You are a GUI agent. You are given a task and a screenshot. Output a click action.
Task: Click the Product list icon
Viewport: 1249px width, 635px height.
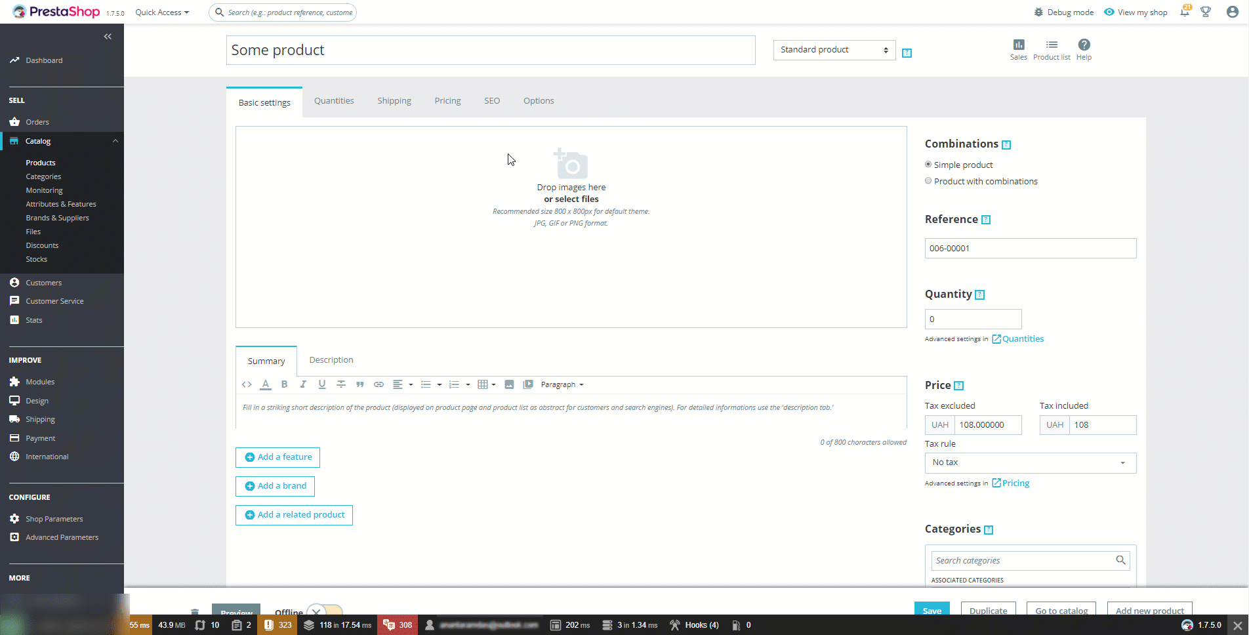[1052, 49]
